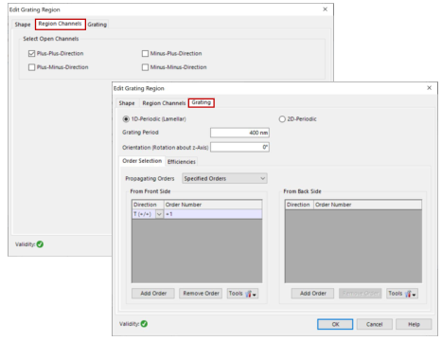Open the Propagating Orders dropdown
442x341 pixels.
[224, 178]
